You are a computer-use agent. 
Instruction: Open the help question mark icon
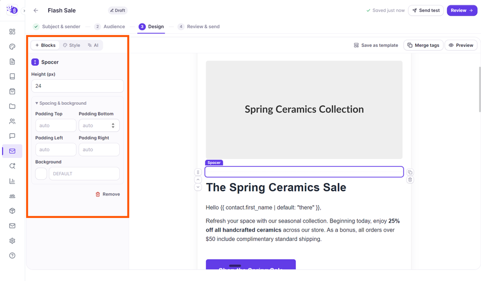click(12, 255)
